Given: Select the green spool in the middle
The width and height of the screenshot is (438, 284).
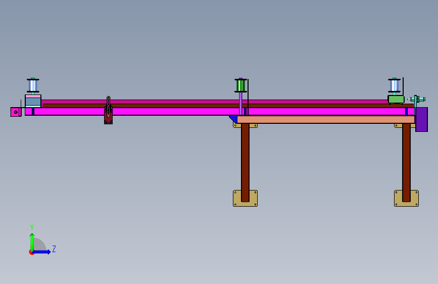Looking at the screenshot, I should point(240,85).
